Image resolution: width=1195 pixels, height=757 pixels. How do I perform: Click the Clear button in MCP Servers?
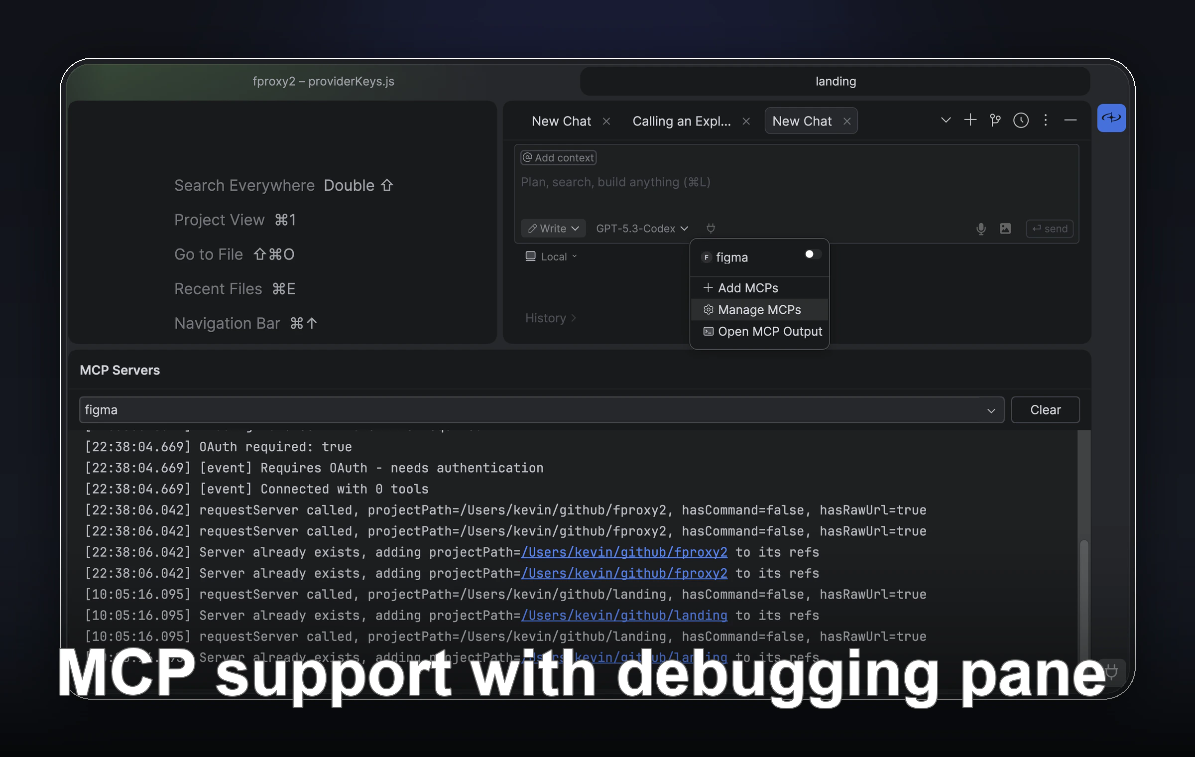coord(1045,410)
